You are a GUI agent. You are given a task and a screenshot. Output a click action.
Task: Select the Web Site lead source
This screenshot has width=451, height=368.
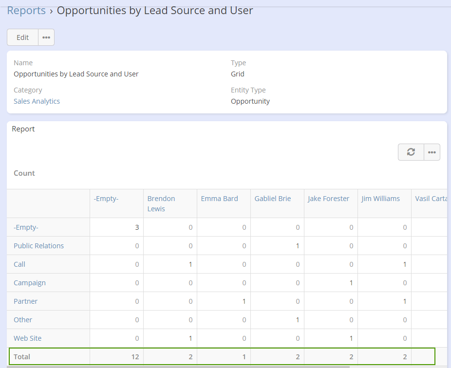click(27, 338)
